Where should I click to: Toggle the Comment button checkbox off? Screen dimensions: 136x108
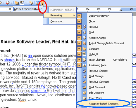79,49
